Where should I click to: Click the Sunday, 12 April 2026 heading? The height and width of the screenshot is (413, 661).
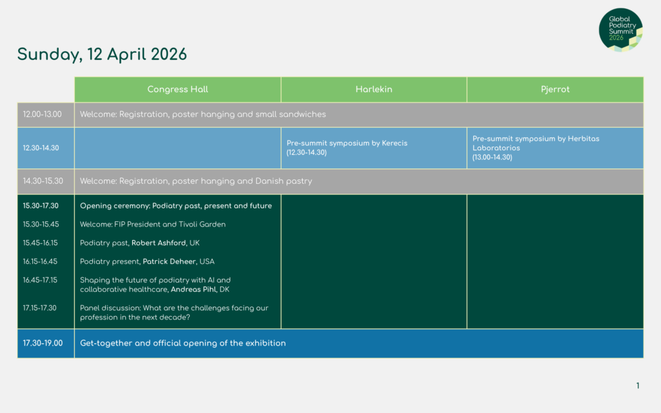click(x=102, y=55)
